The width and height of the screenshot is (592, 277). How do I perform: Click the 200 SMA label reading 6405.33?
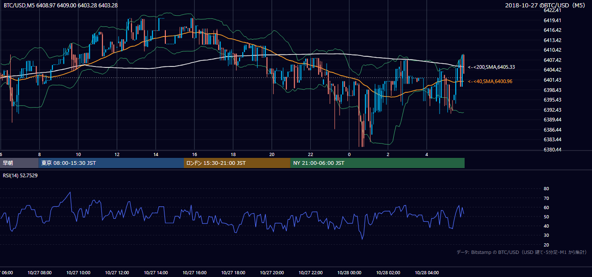(491, 67)
